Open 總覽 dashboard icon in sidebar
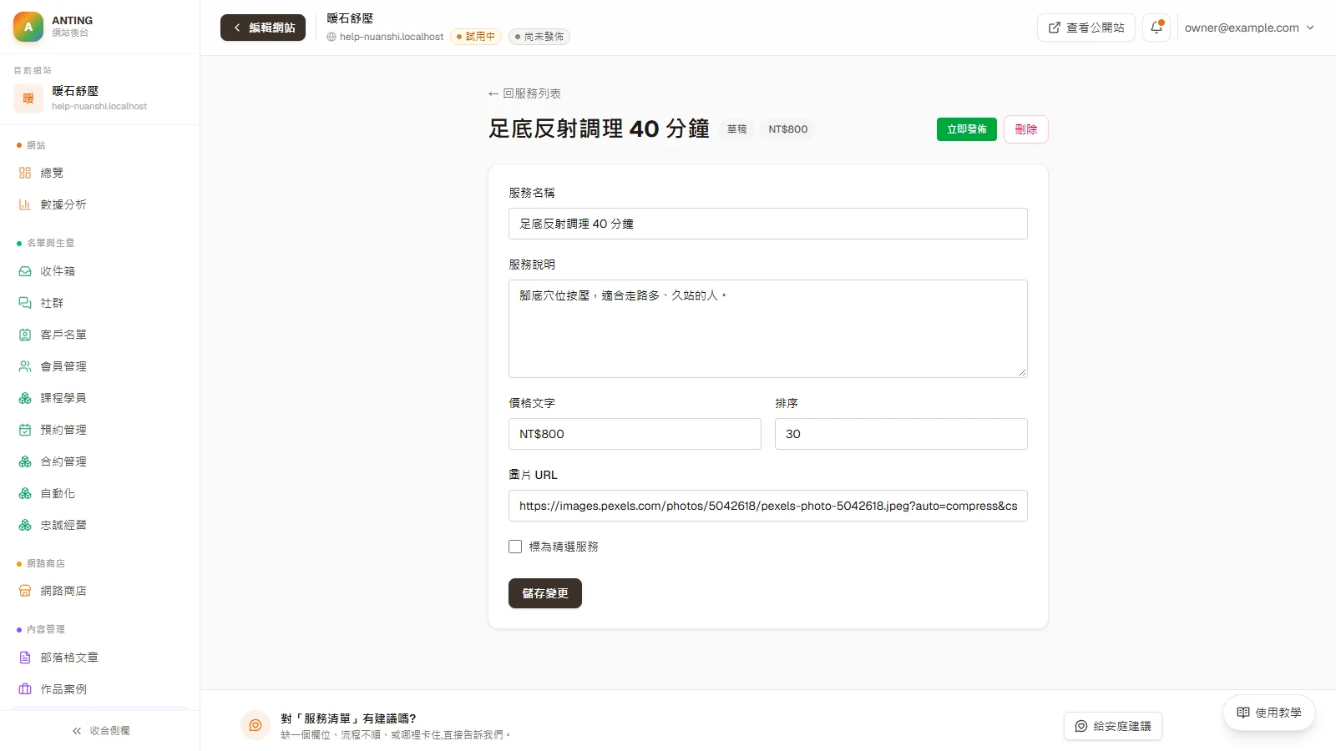This screenshot has width=1336, height=751. click(x=25, y=173)
